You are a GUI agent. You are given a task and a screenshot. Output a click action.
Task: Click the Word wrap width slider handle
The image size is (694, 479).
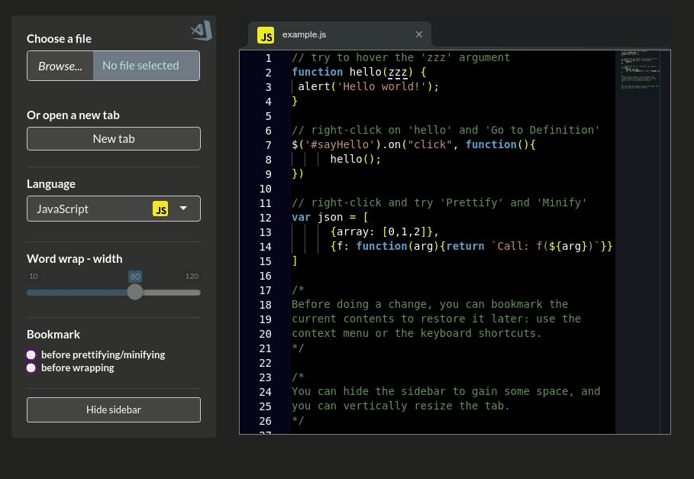coord(135,292)
